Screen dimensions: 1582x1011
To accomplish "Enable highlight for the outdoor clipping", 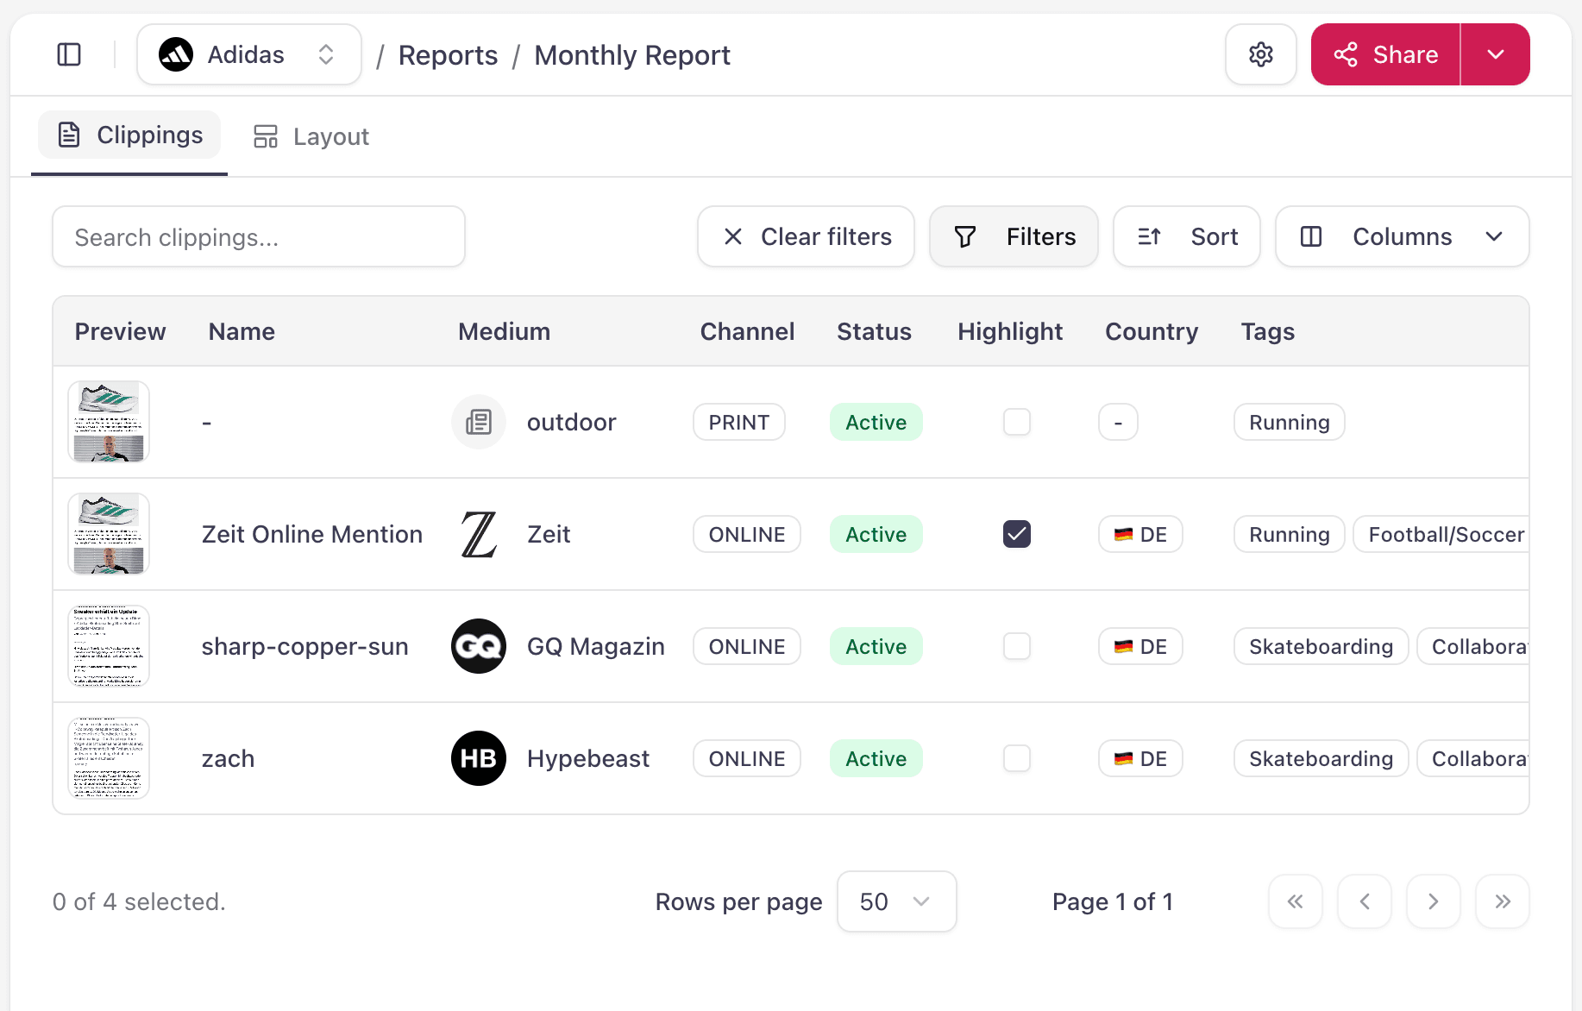I will point(1017,422).
